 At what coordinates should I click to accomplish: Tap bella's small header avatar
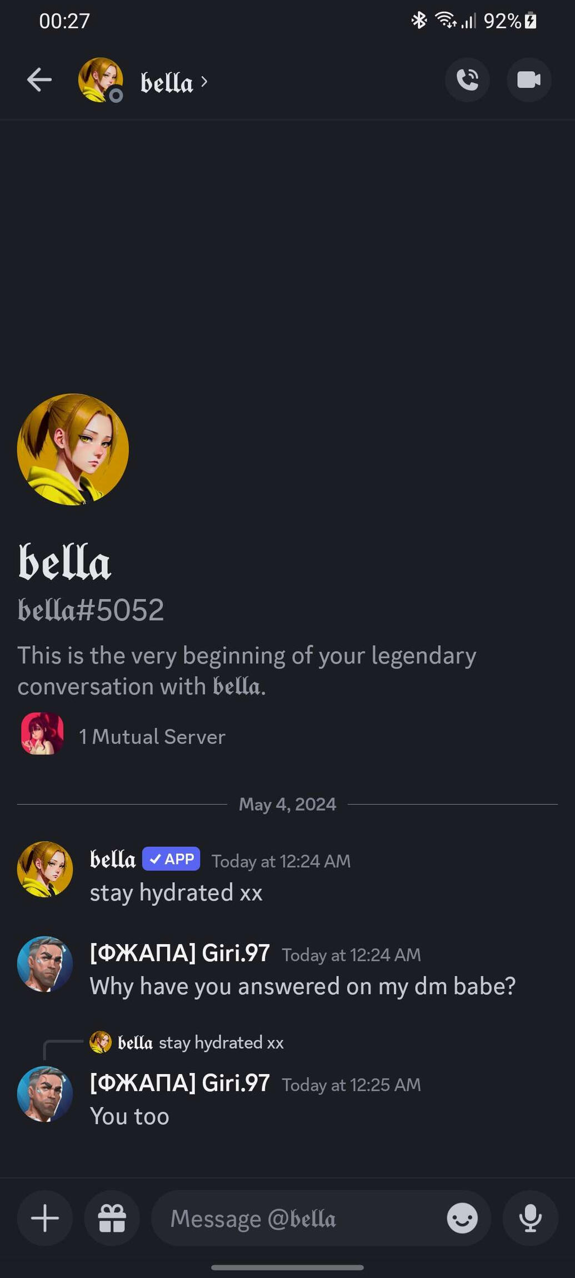(100, 80)
